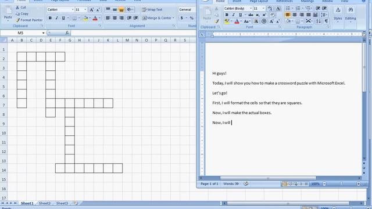Screen dimensions: 372x209
Task: Open Excel's Calibri font name dropdown
Action: pos(73,10)
